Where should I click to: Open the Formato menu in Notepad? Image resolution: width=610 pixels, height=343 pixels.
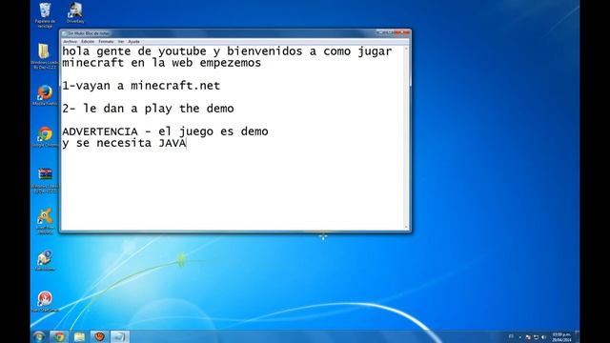(x=106, y=42)
